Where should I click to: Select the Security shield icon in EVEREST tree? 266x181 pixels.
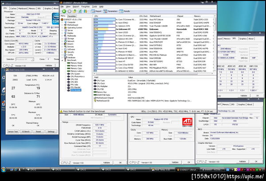tap(65, 52)
